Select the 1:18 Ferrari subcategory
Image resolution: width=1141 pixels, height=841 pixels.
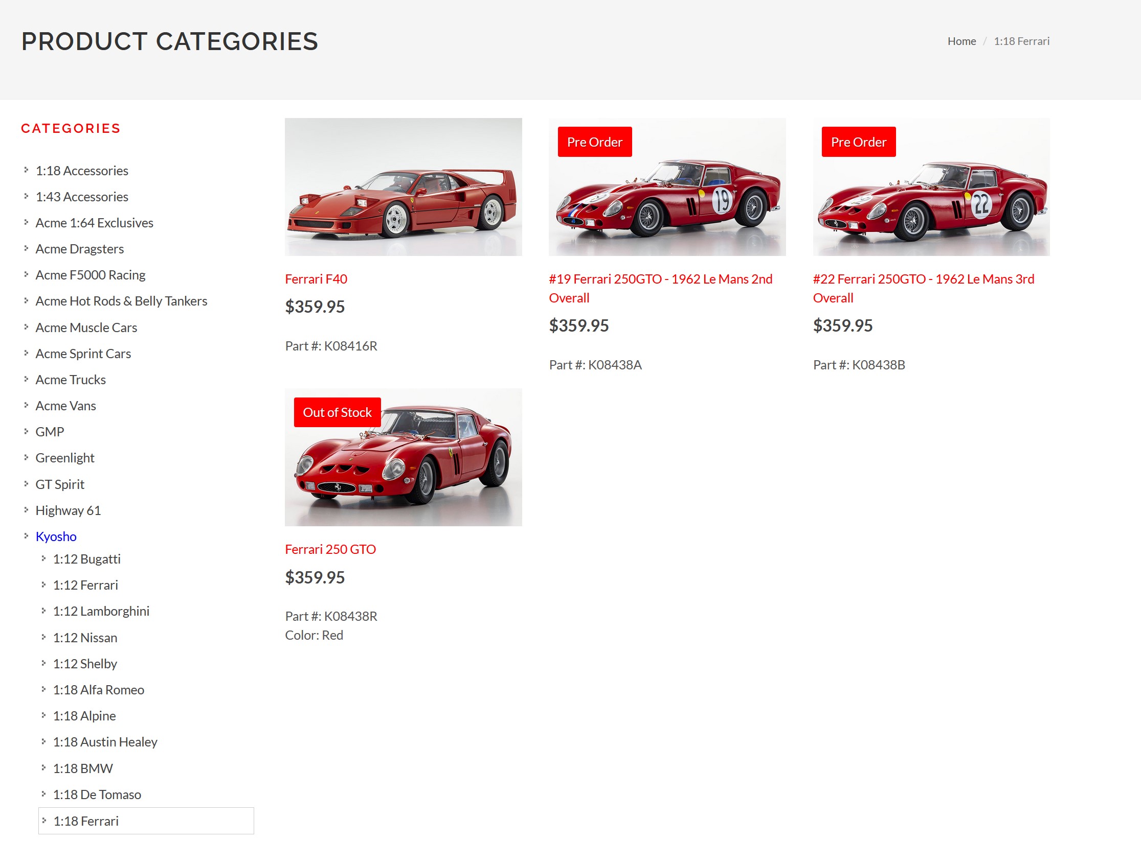(86, 821)
